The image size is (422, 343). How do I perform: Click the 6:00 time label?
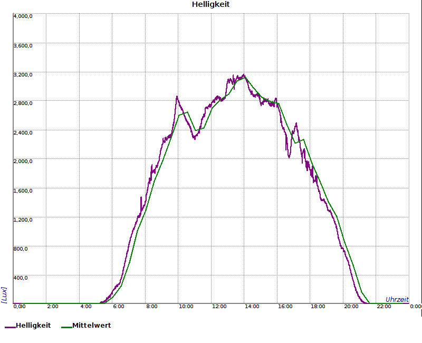pyautogui.click(x=118, y=307)
